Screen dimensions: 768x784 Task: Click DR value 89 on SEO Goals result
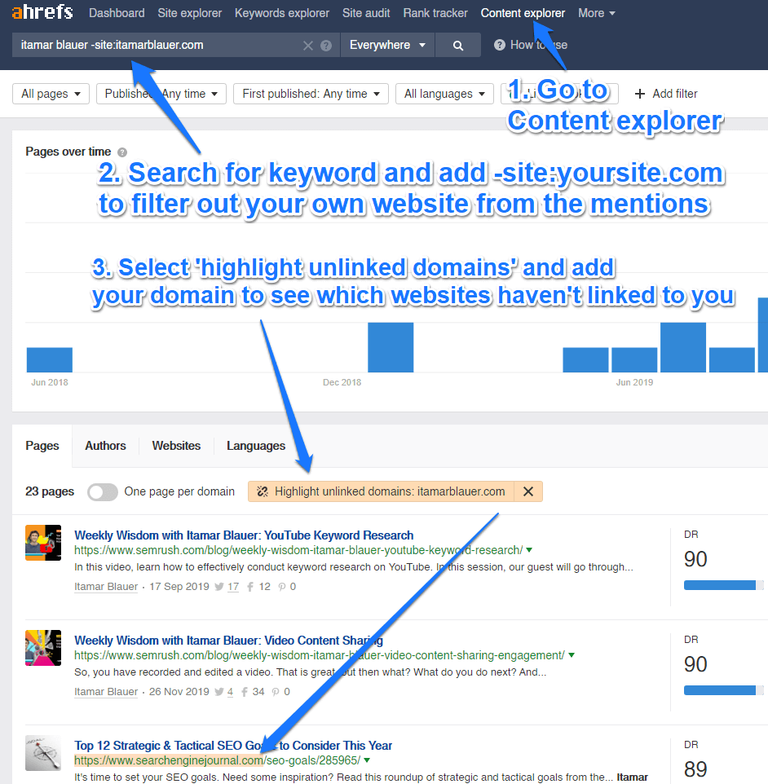point(695,769)
